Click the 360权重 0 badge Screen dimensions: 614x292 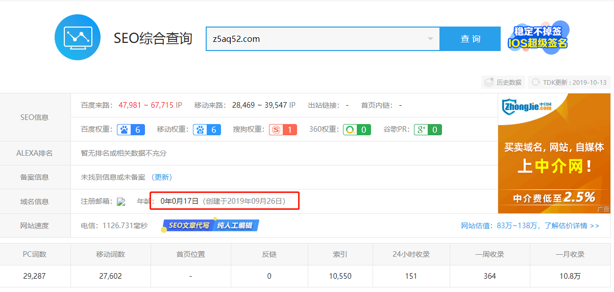coord(357,130)
